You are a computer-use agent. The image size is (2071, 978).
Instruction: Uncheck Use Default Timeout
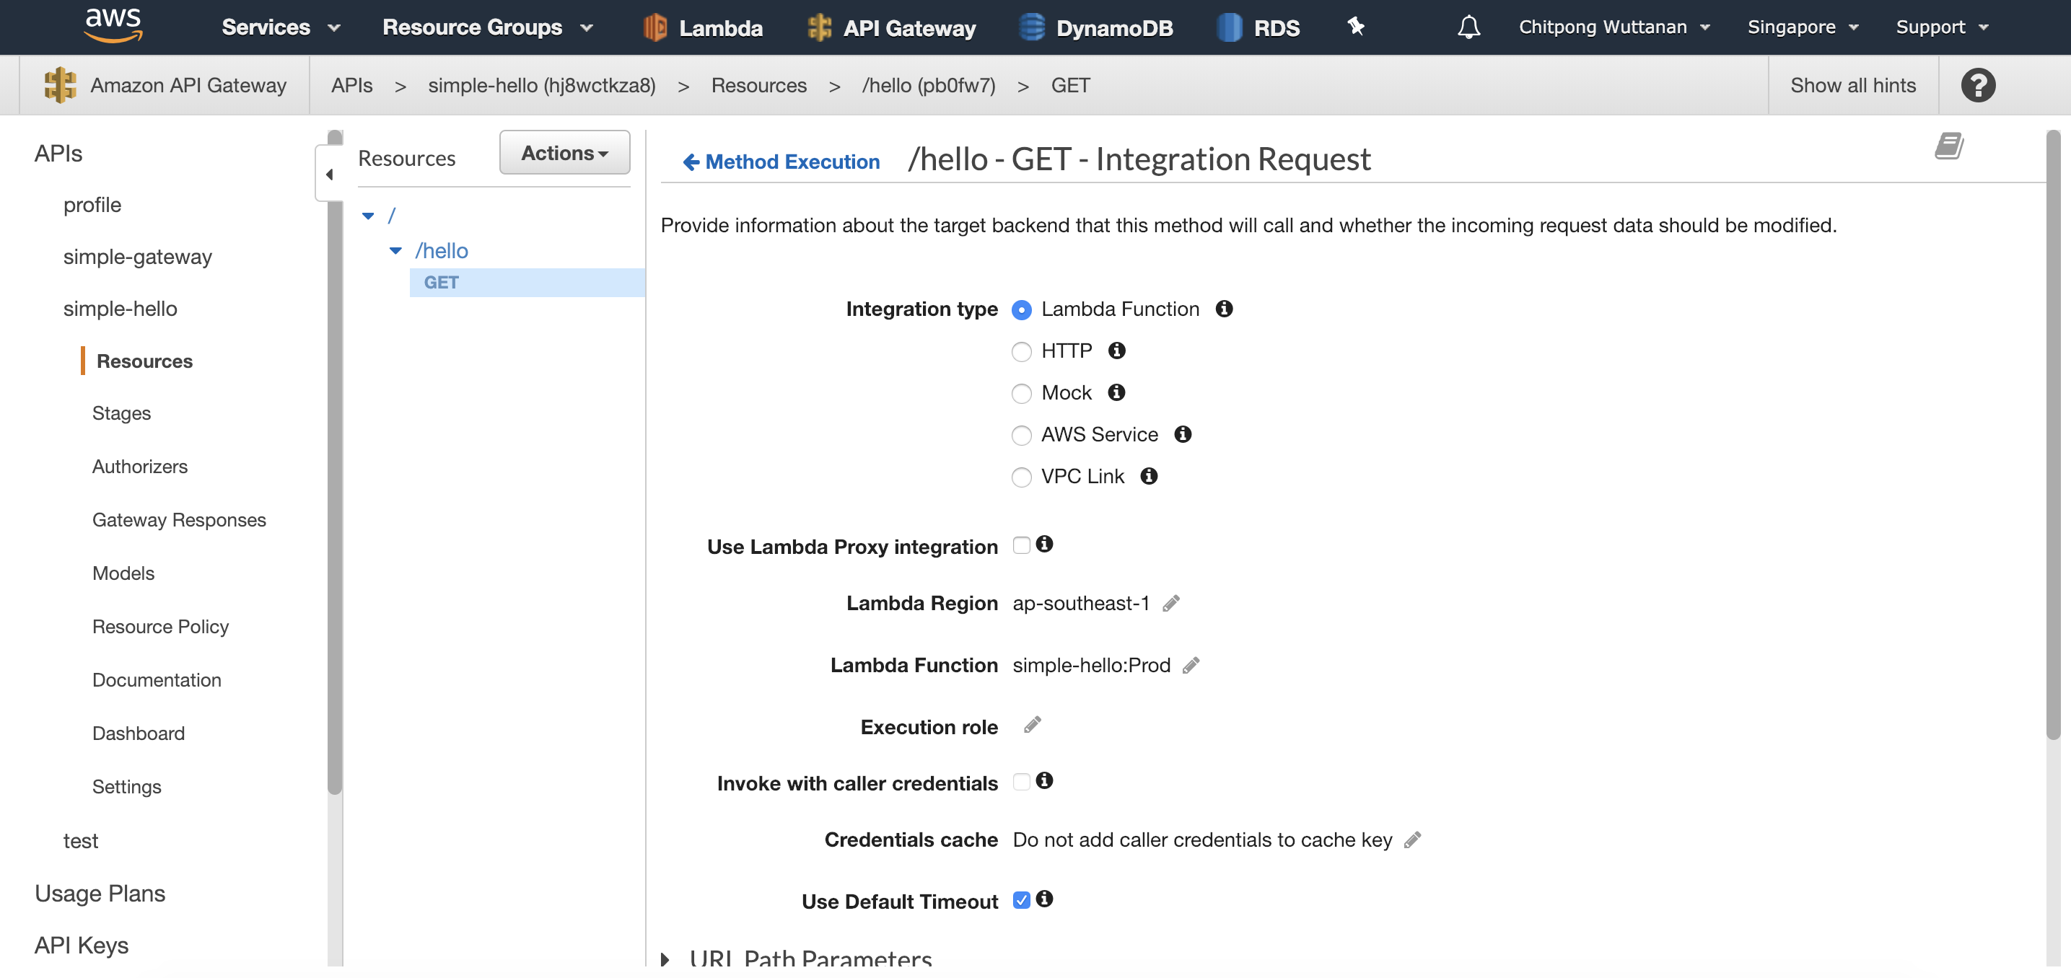coord(1021,900)
